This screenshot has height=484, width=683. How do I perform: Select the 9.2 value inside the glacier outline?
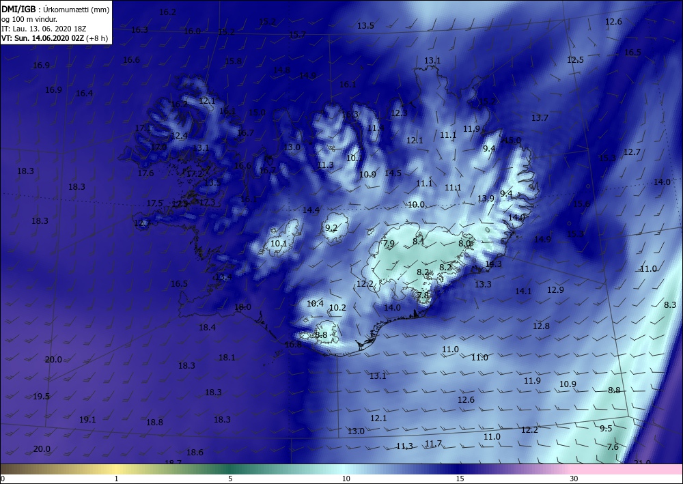(331, 227)
